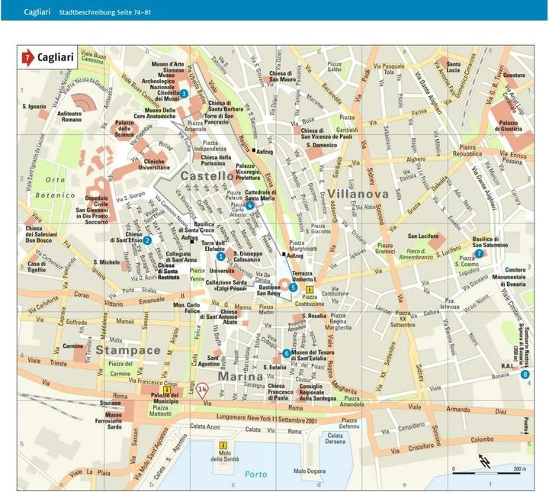549x492 pixels.
Task: Click info icon at Piazza Costituzione
Action: (x=310, y=290)
